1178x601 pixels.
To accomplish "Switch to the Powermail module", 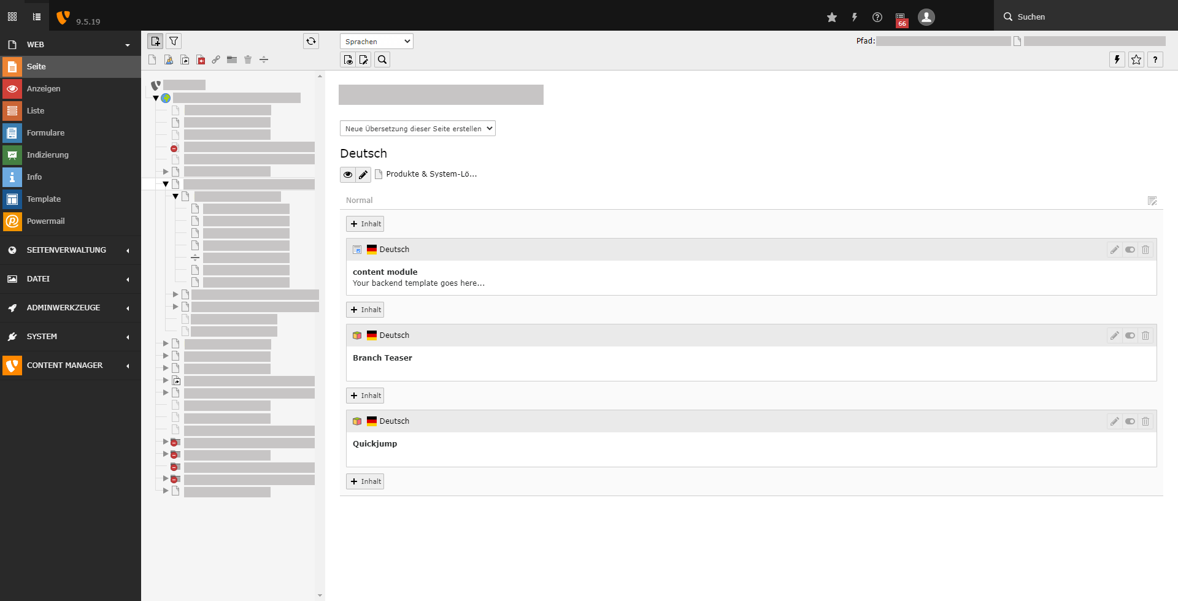I will click(46, 221).
